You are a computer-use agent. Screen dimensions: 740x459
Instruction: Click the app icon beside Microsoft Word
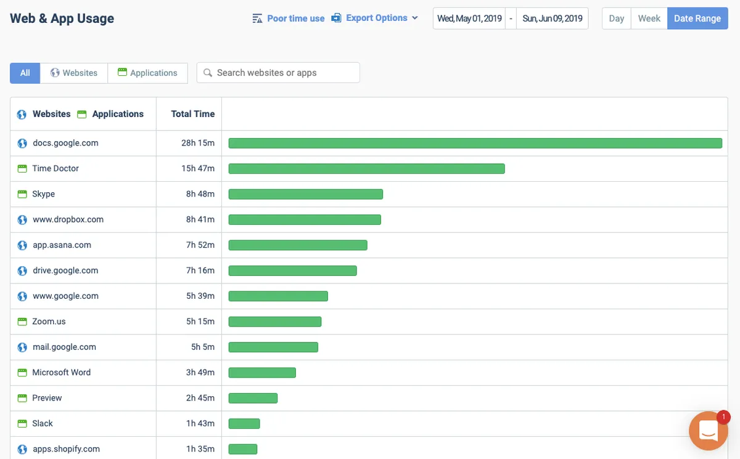pyautogui.click(x=22, y=373)
